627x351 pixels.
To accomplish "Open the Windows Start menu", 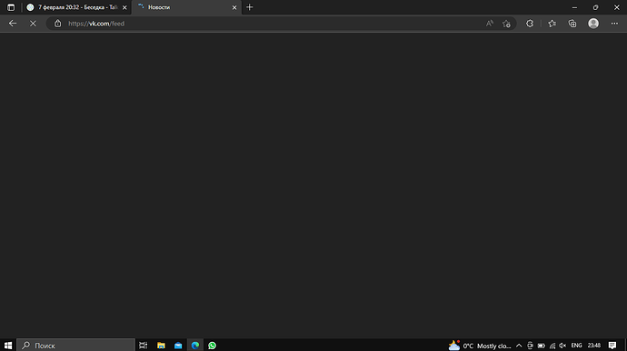I will pos(8,346).
